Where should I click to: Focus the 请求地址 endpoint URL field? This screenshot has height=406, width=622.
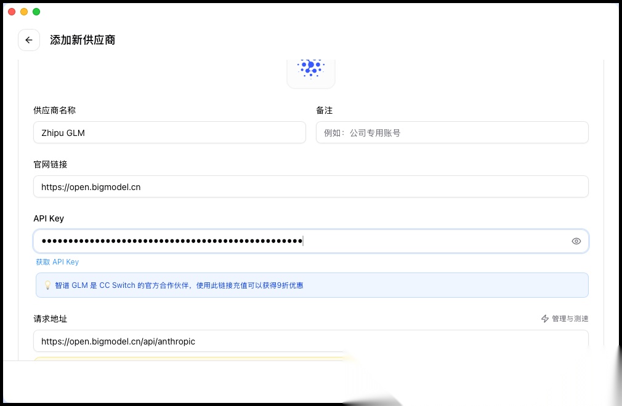(x=311, y=341)
